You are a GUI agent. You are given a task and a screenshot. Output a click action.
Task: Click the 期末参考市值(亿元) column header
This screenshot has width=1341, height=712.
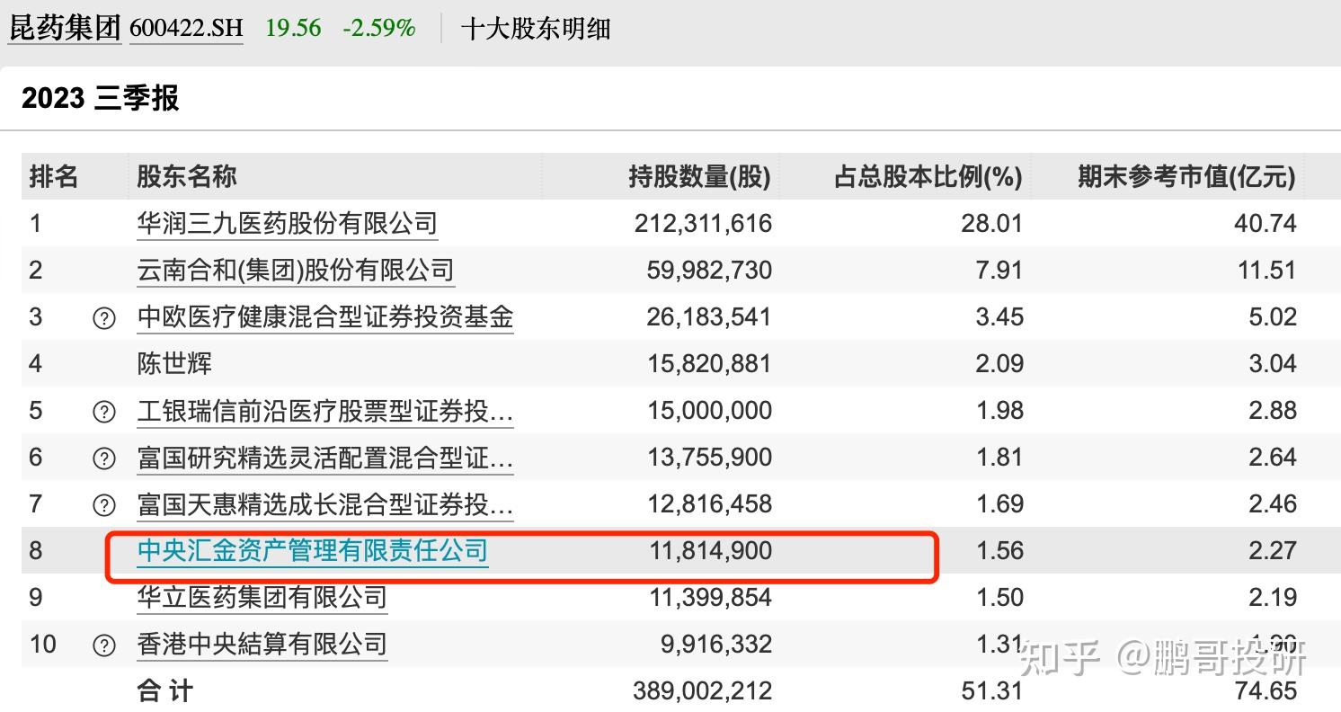[x=1187, y=177]
